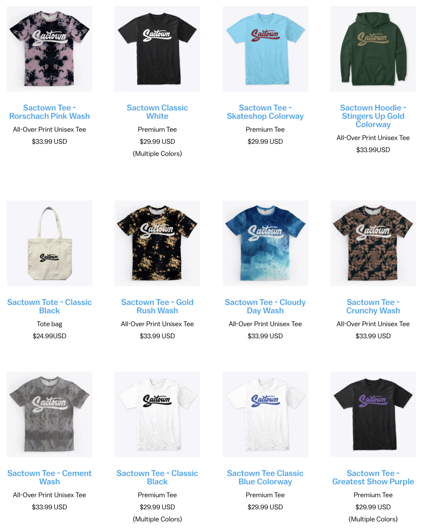Image resolution: width=422 pixels, height=532 pixels.
Task: Open the white tee with blue logo
Action: pyautogui.click(x=266, y=414)
